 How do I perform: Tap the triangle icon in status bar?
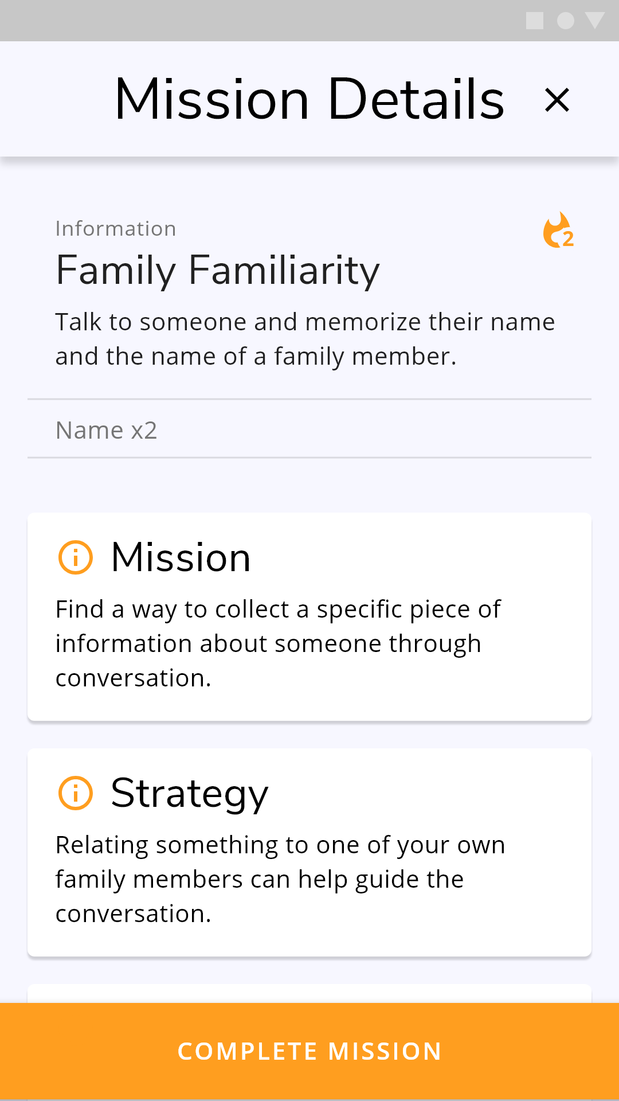tap(595, 21)
